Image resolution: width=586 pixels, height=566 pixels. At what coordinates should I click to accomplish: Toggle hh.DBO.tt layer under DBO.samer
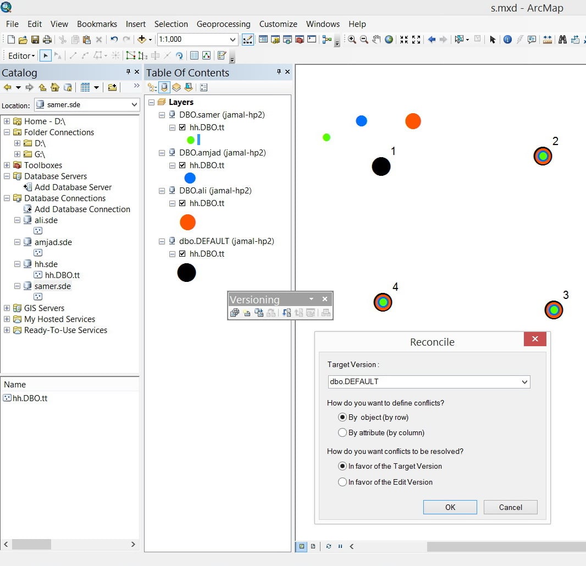click(183, 127)
